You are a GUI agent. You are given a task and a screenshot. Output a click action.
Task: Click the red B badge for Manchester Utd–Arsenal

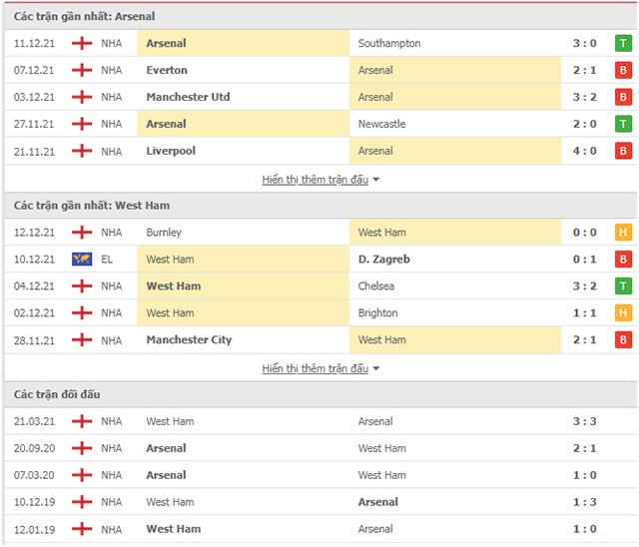point(623,97)
